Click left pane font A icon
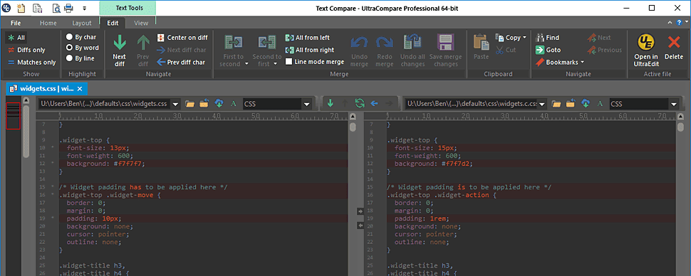The height and width of the screenshot is (276, 691). pyautogui.click(x=234, y=104)
